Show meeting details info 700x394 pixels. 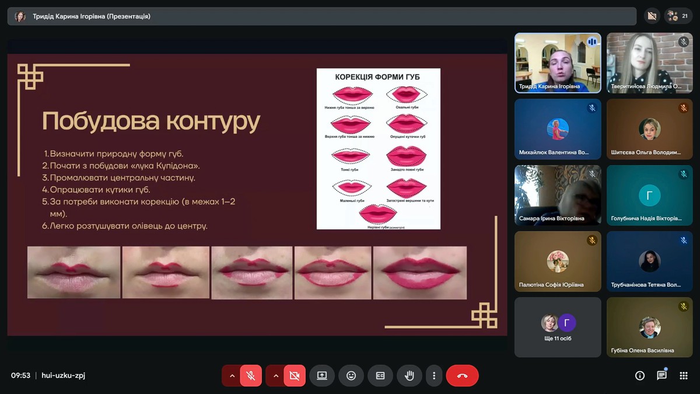click(x=639, y=376)
